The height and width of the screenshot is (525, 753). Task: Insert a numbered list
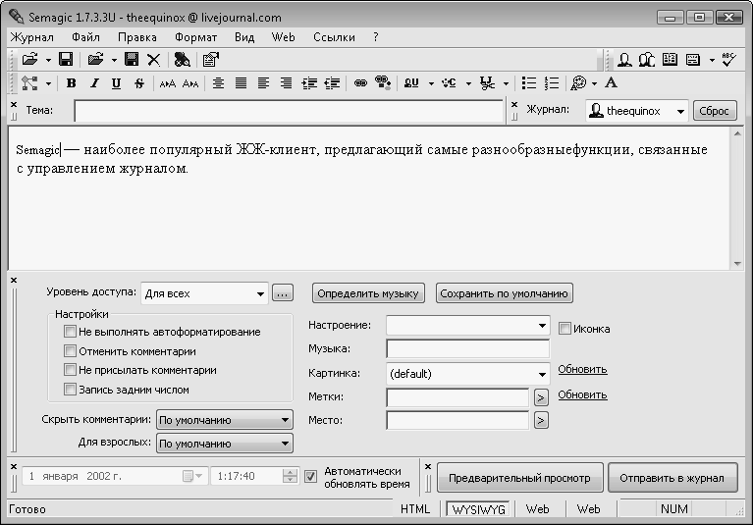(x=552, y=83)
